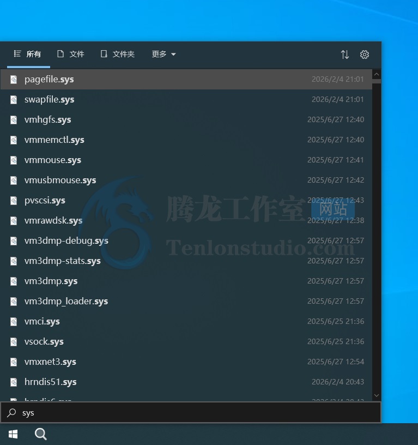Expand the 更多 dropdown filter

tap(163, 55)
